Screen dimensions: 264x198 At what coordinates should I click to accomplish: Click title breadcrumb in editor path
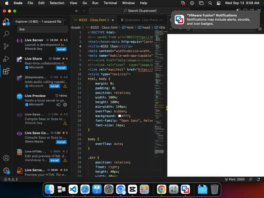point(160,27)
